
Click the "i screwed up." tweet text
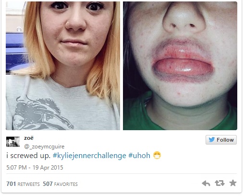28,156
